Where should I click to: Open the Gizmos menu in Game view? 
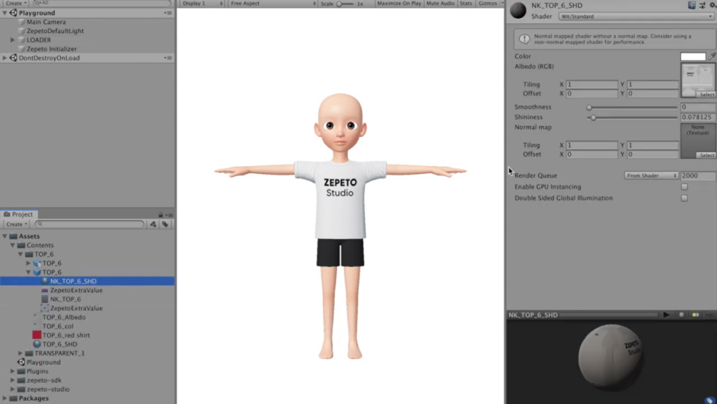click(488, 3)
